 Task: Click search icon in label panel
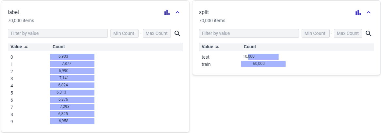[x=177, y=33]
